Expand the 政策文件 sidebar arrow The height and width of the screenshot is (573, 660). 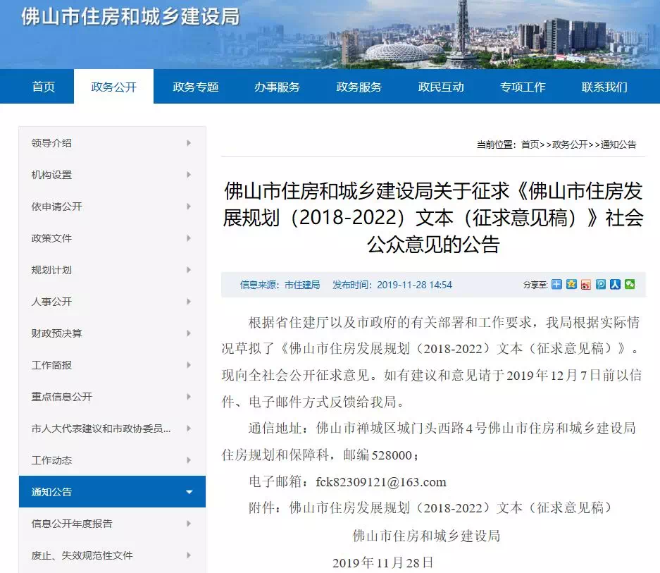189,238
